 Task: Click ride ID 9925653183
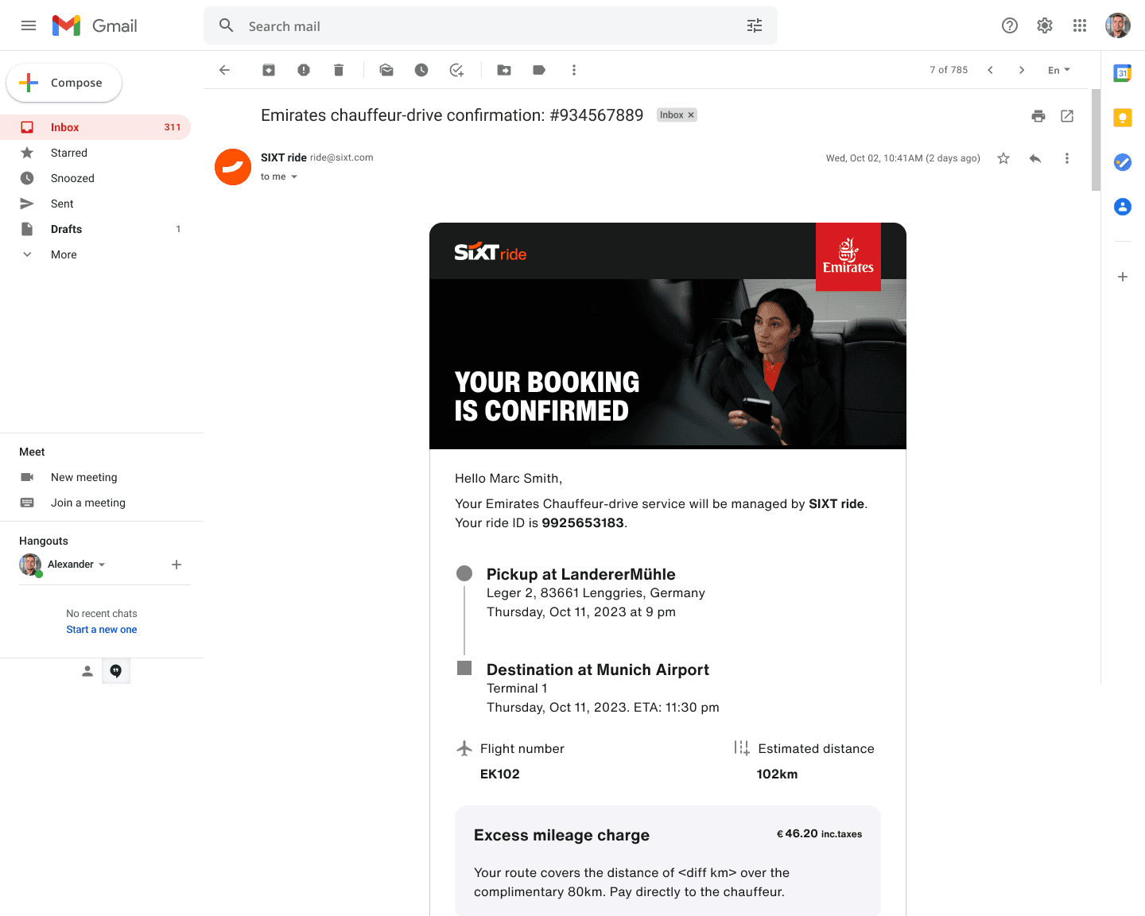point(583,522)
